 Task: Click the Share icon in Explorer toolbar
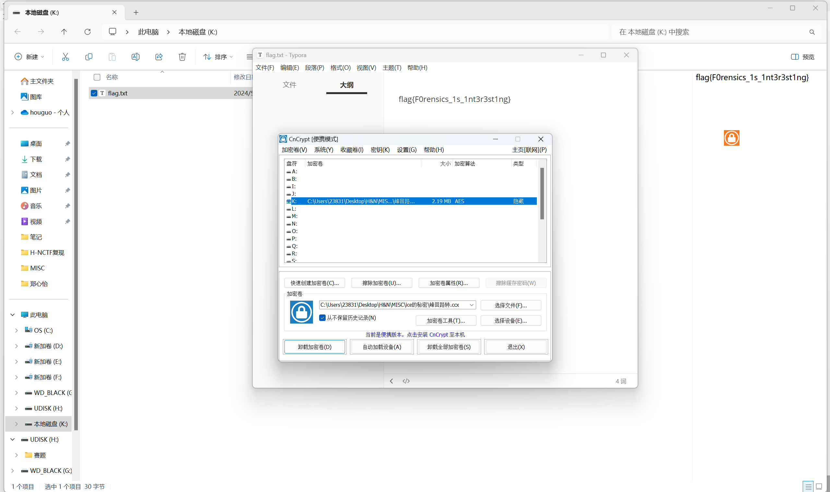point(159,57)
